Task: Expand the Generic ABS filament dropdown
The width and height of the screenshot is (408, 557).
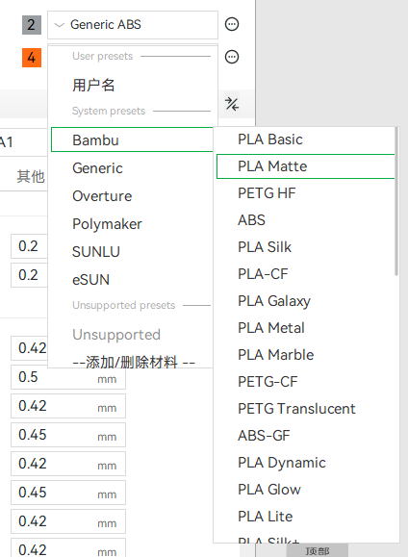Action: coord(133,25)
